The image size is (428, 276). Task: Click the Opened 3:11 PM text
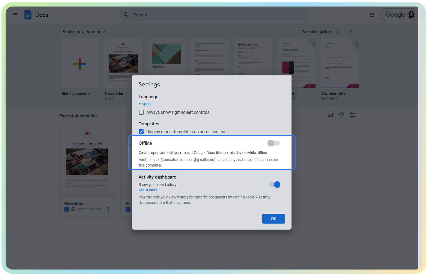pos(89,209)
